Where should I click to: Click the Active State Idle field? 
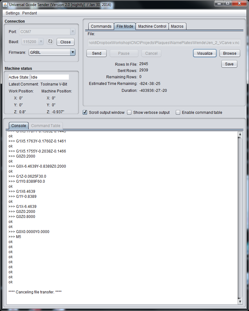click(x=50, y=77)
